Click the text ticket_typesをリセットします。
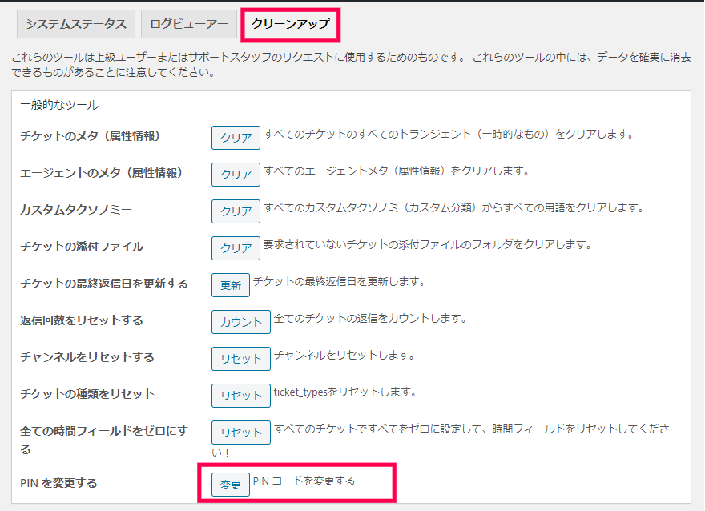The image size is (705, 511). point(345,392)
